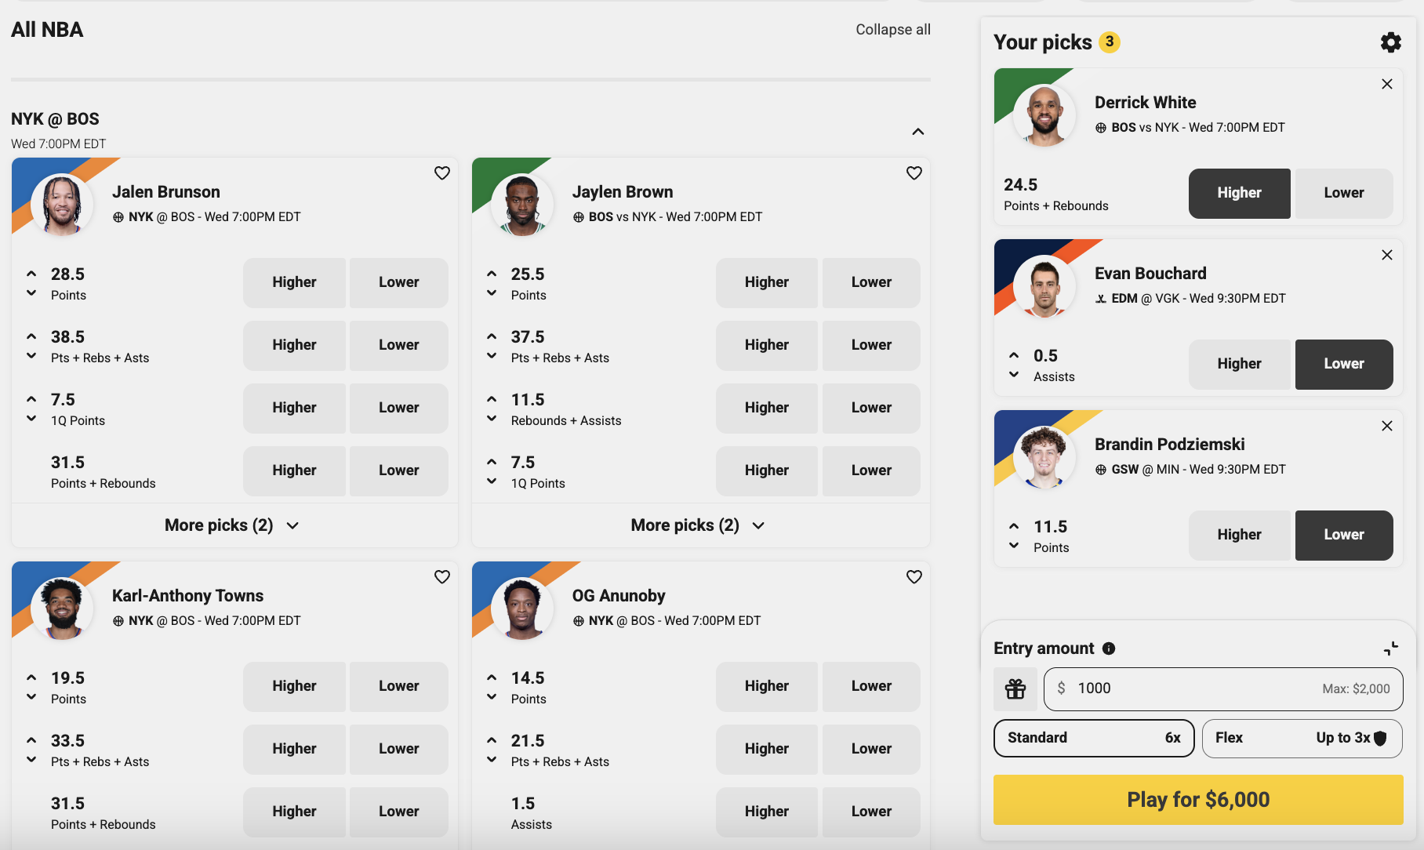Click the Max: $2,000 label
1424x850 pixels.
(x=1356, y=688)
